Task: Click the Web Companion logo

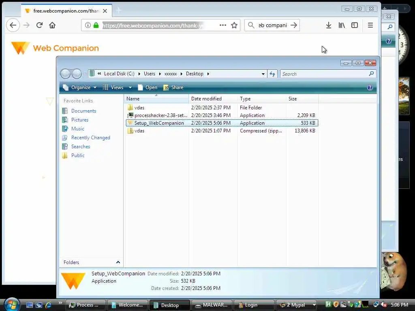Action: click(x=55, y=48)
